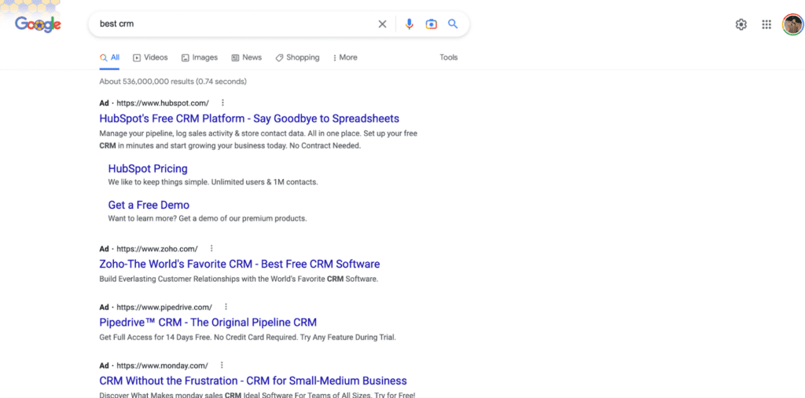
Task: Open Google Lens camera search
Action: tap(432, 24)
